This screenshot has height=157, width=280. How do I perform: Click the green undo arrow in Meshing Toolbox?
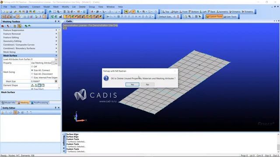pos(26,26)
